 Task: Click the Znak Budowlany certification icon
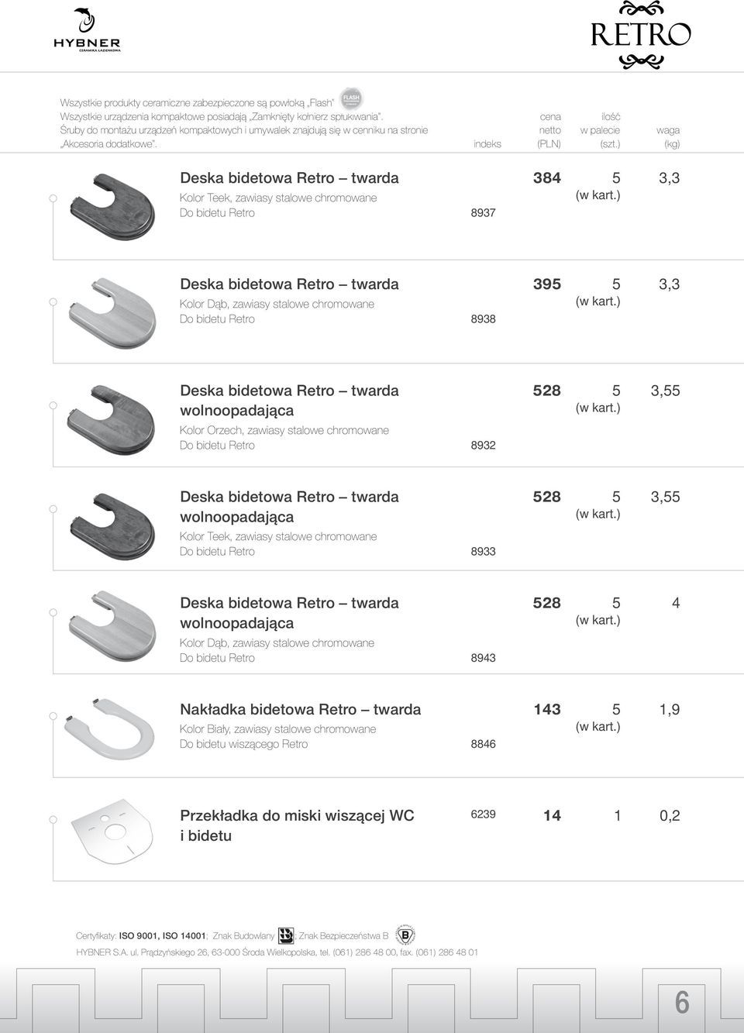pyautogui.click(x=286, y=935)
